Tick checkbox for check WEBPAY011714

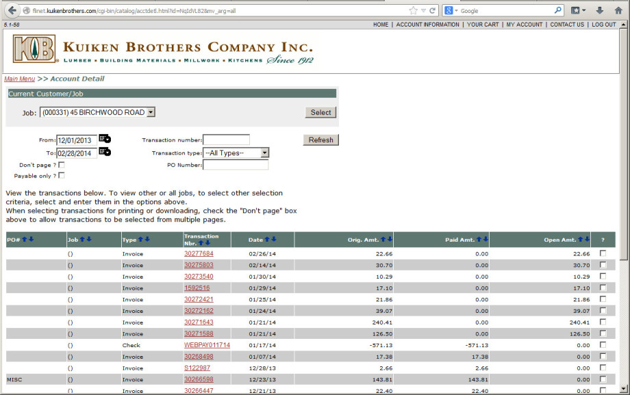pyautogui.click(x=603, y=345)
